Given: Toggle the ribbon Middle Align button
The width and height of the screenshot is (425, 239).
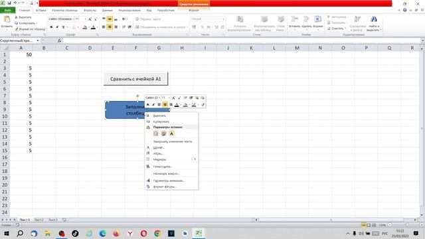Looking at the screenshot, I should [110, 19].
